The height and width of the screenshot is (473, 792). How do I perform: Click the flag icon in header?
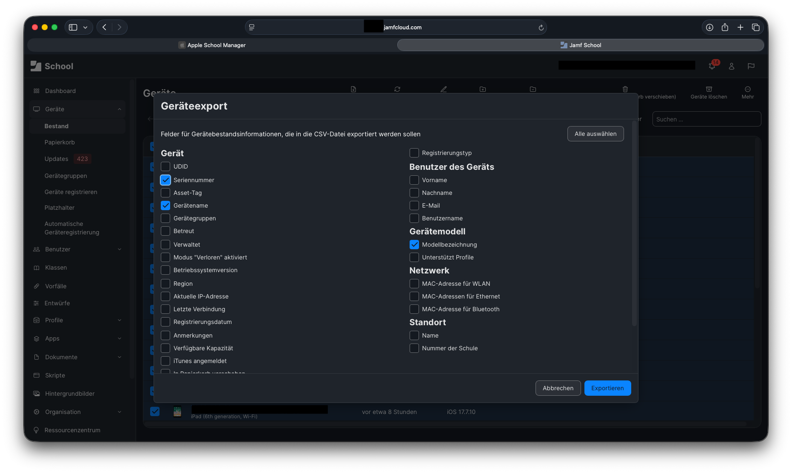[751, 66]
